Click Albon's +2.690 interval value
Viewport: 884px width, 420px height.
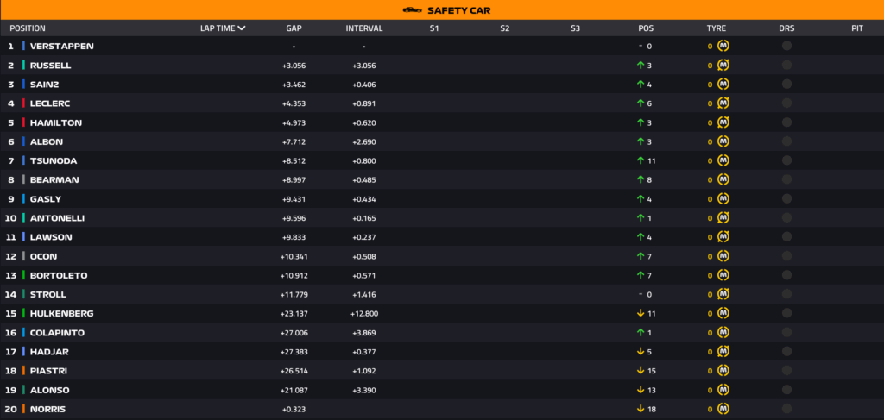pos(364,142)
